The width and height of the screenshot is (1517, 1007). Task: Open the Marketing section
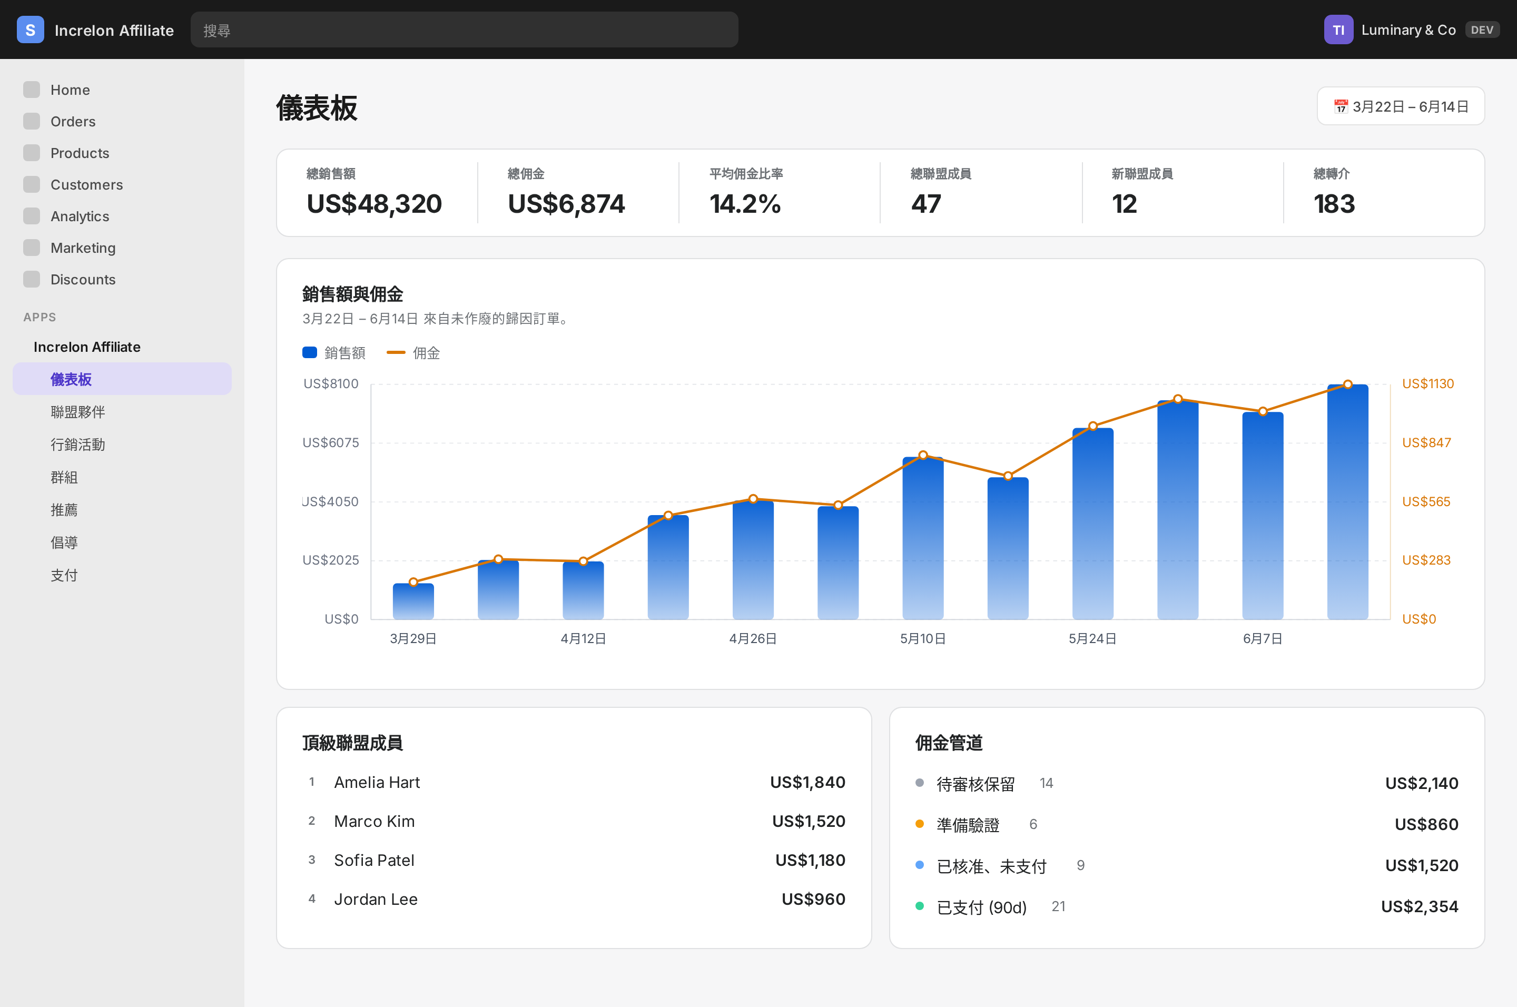pyautogui.click(x=122, y=247)
